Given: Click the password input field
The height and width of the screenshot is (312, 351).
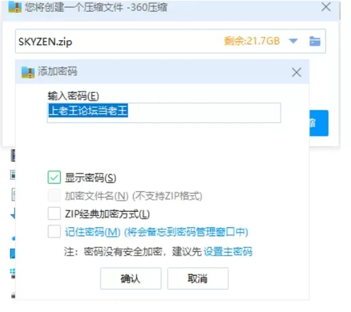Looking at the screenshot, I should [164, 113].
